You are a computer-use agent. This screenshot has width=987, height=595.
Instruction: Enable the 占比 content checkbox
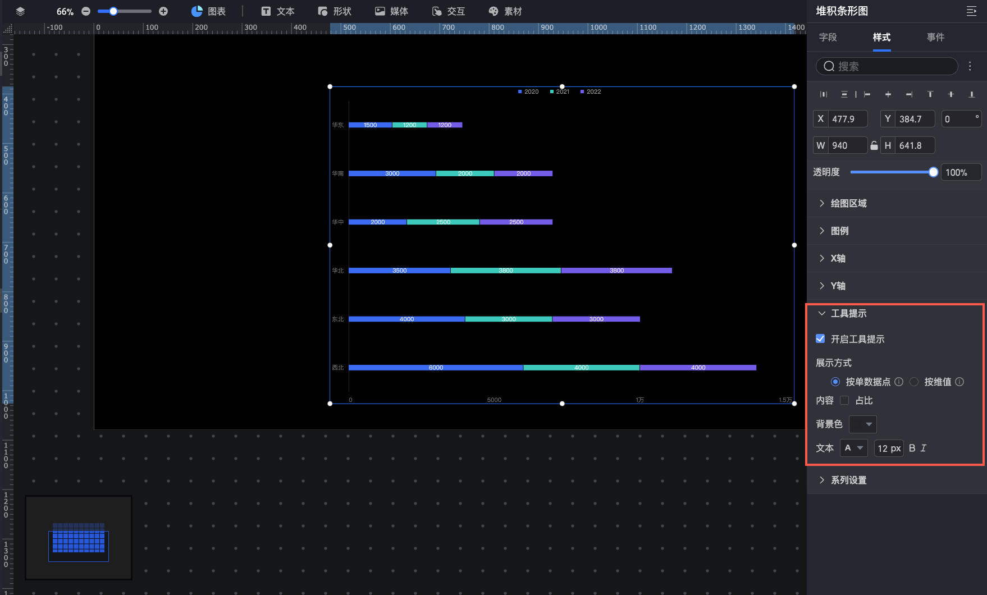(844, 400)
